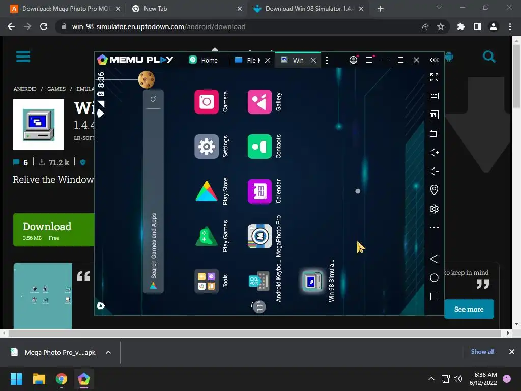Screen dimensions: 521x391
Task: Click the See more button
Action: (469, 309)
